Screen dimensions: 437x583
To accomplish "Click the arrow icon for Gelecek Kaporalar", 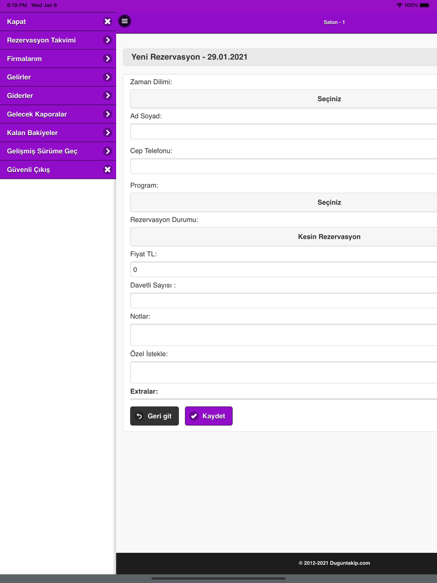I will 108,114.
